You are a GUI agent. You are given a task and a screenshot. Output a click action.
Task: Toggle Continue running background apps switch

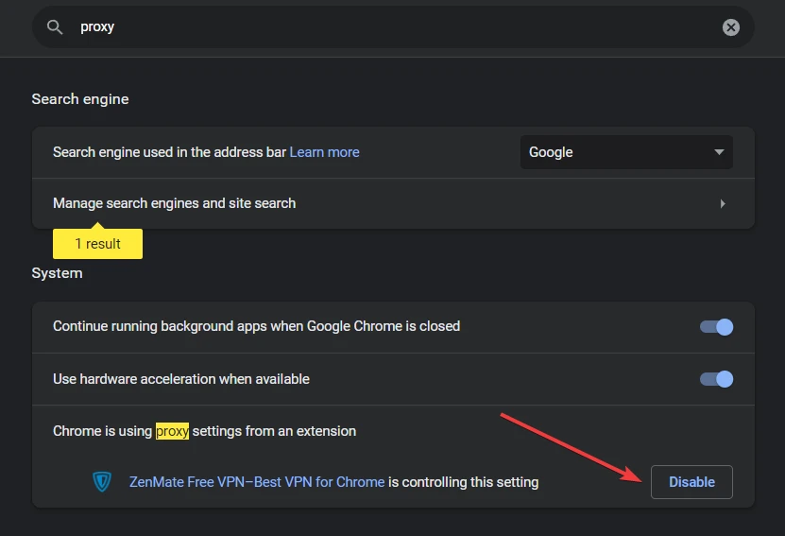coord(716,327)
